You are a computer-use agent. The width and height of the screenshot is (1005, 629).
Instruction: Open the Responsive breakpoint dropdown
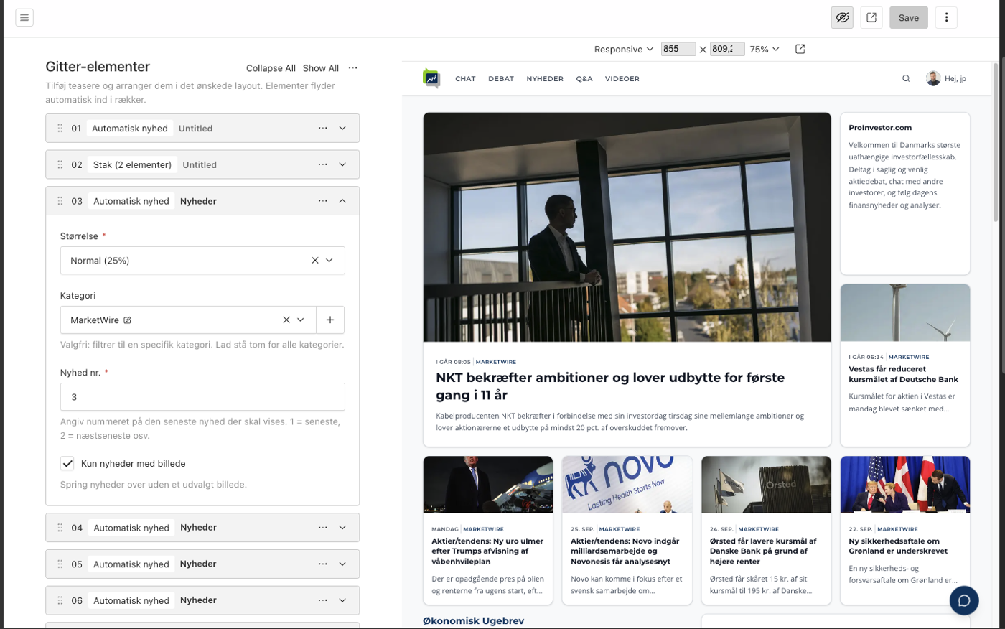point(623,49)
